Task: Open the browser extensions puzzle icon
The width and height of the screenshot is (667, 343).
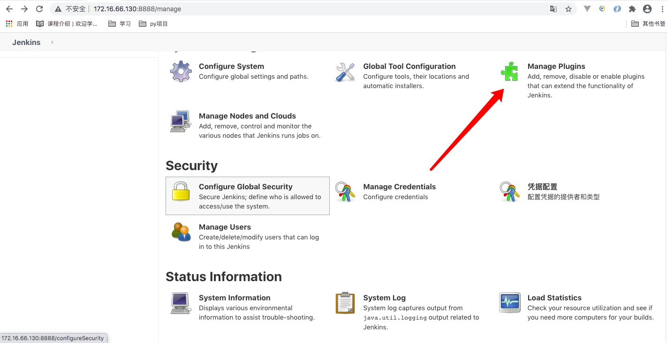Action: 632,9
